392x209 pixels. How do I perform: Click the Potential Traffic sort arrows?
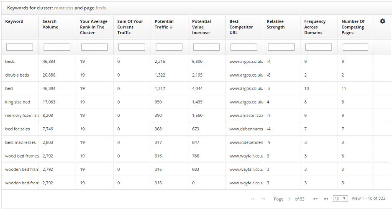point(171,27)
